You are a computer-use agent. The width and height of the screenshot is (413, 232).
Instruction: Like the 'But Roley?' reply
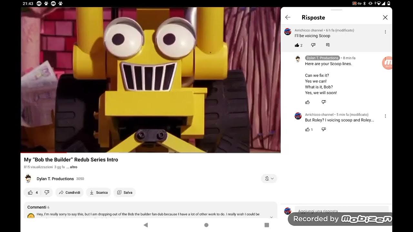click(307, 130)
